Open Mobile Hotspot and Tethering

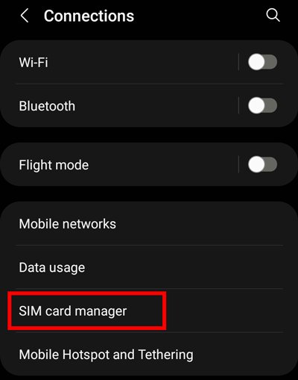pos(149,355)
